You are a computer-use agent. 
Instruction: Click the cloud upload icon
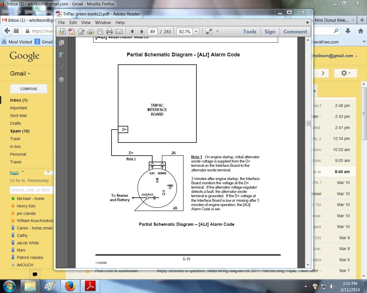pos(91,31)
